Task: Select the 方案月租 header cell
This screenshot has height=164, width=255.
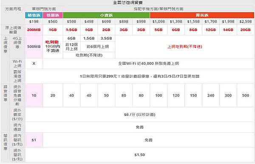Action: 13,9
